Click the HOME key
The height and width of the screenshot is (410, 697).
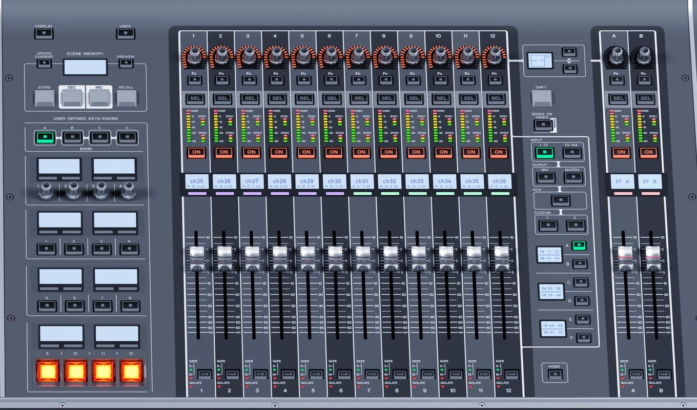coord(554,374)
